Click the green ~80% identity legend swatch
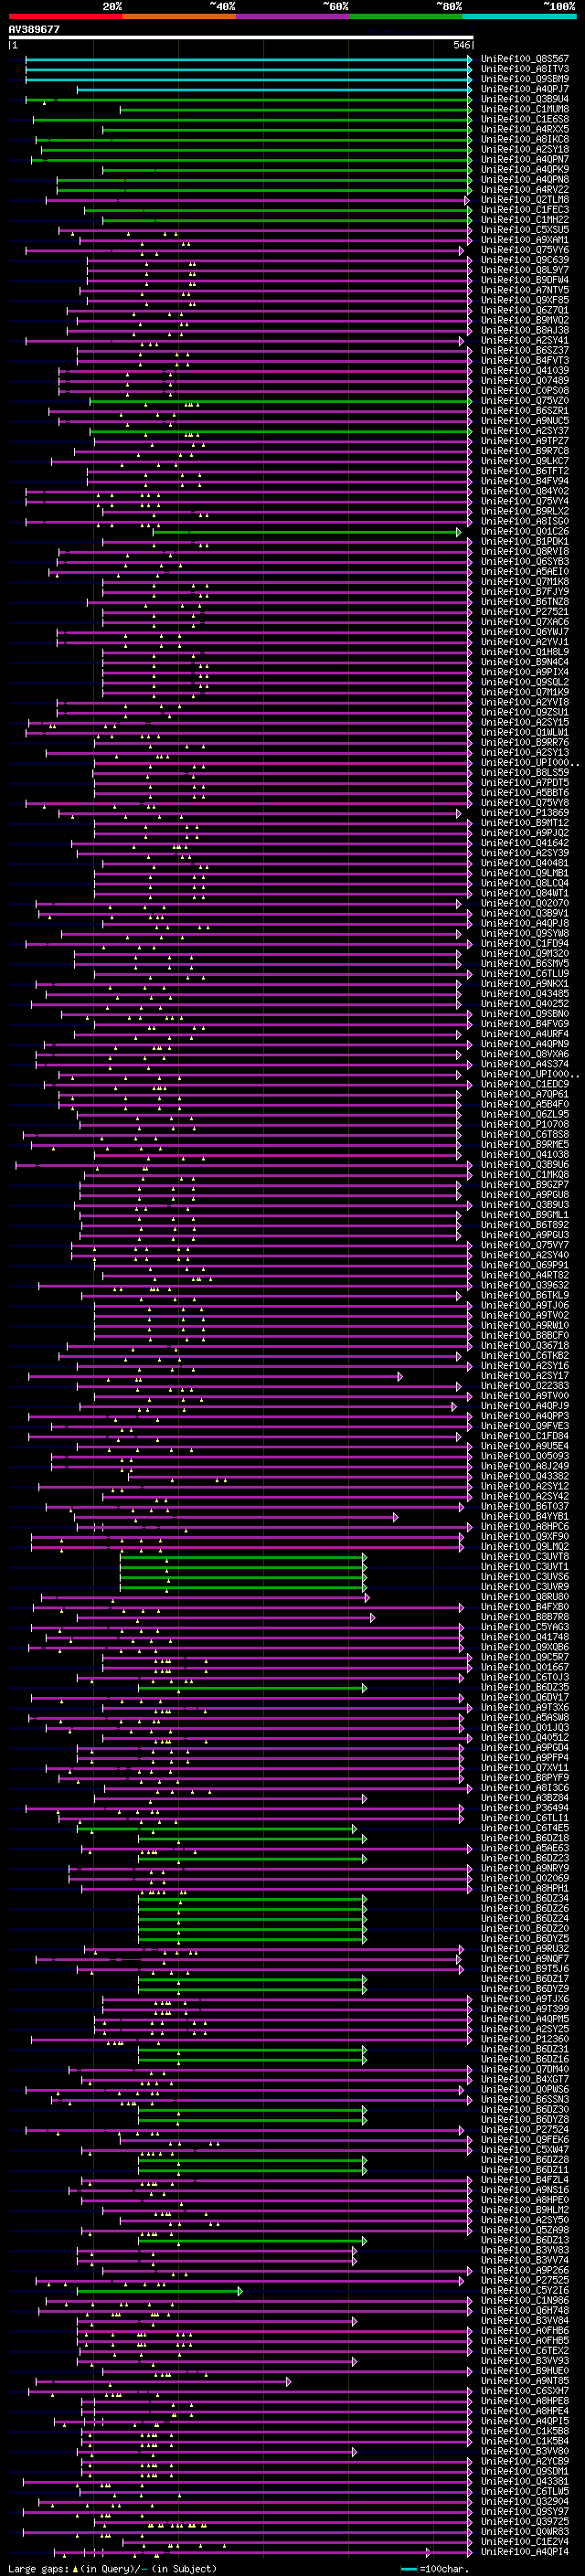 [406, 16]
